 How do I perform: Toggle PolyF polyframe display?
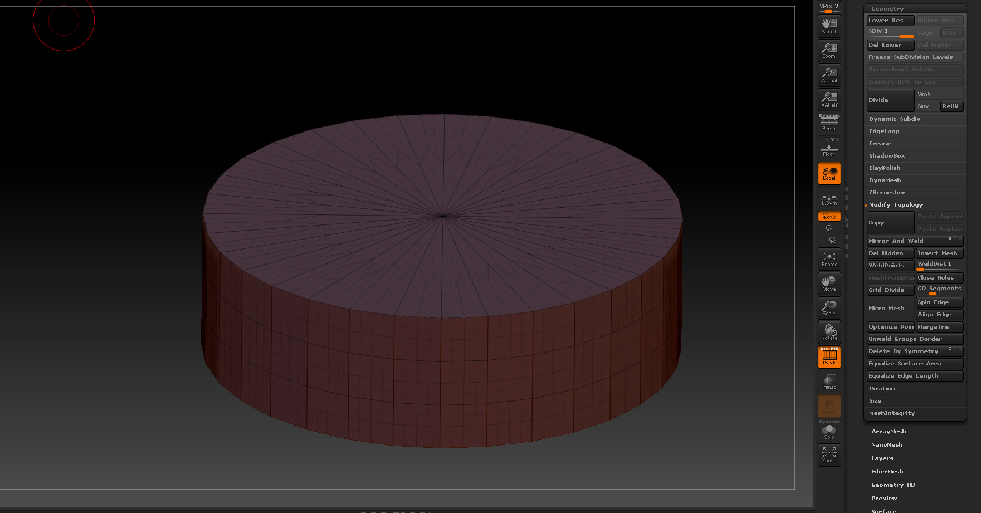(829, 357)
